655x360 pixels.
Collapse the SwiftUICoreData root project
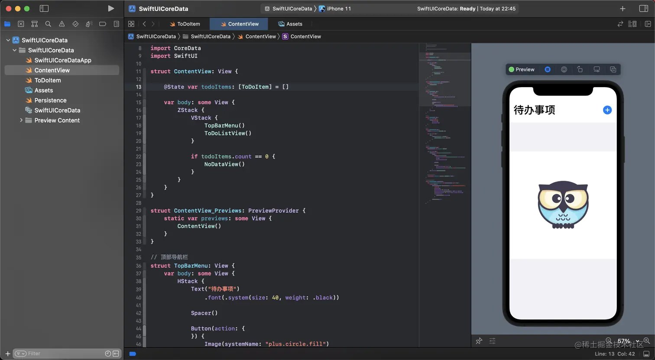[x=8, y=40]
